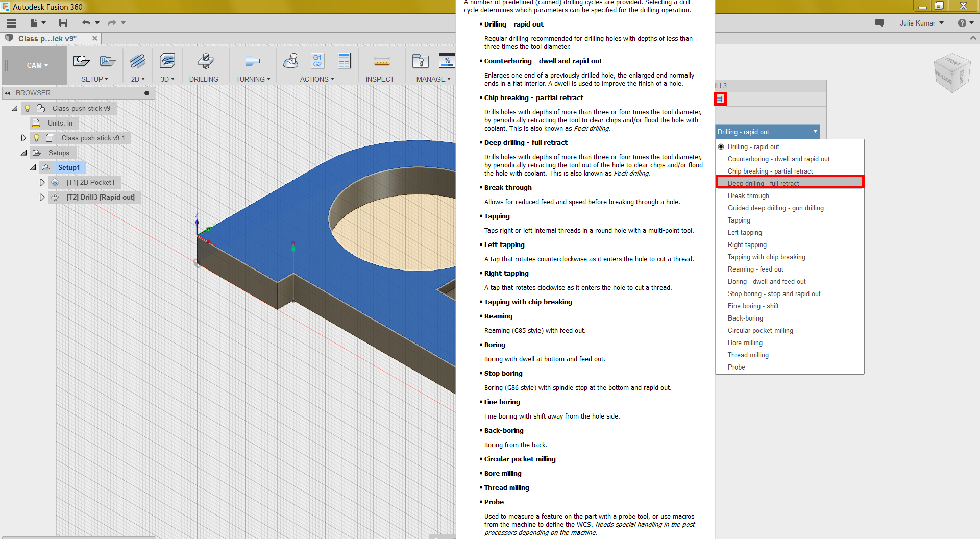This screenshot has width=980, height=539.
Task: Open the File menu document icon
Action: click(x=34, y=23)
